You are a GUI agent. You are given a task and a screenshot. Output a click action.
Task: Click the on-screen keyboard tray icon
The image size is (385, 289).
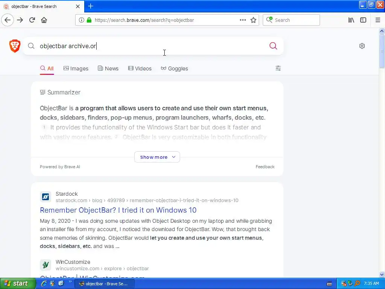329,284
